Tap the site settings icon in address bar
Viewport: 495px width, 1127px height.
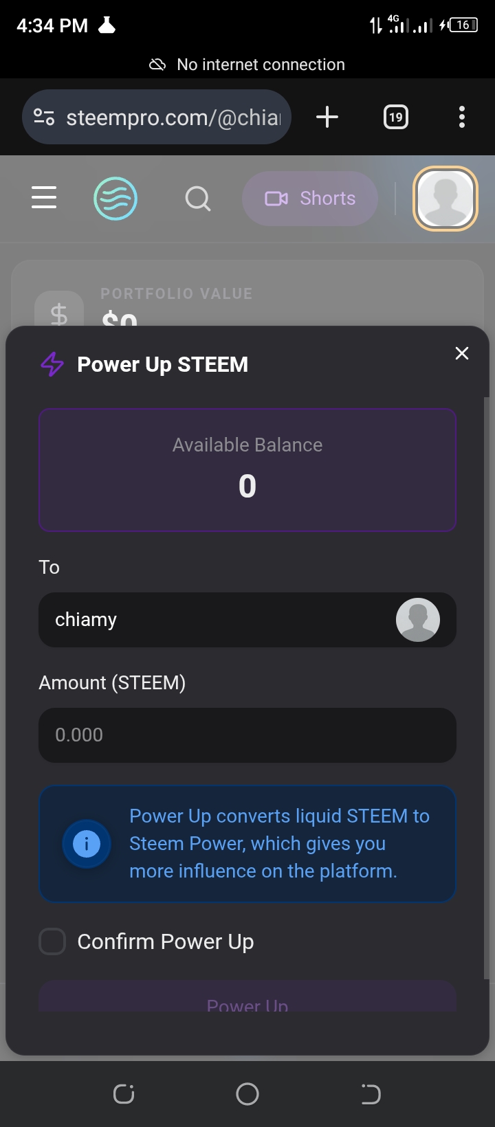[x=44, y=118]
